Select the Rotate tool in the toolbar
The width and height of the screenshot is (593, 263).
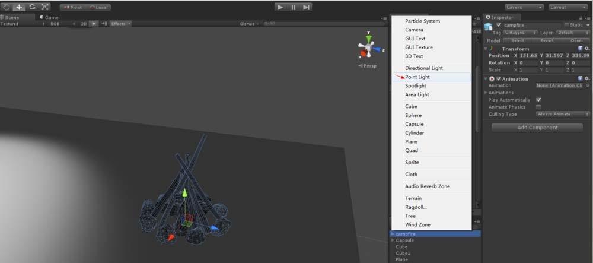click(32, 7)
